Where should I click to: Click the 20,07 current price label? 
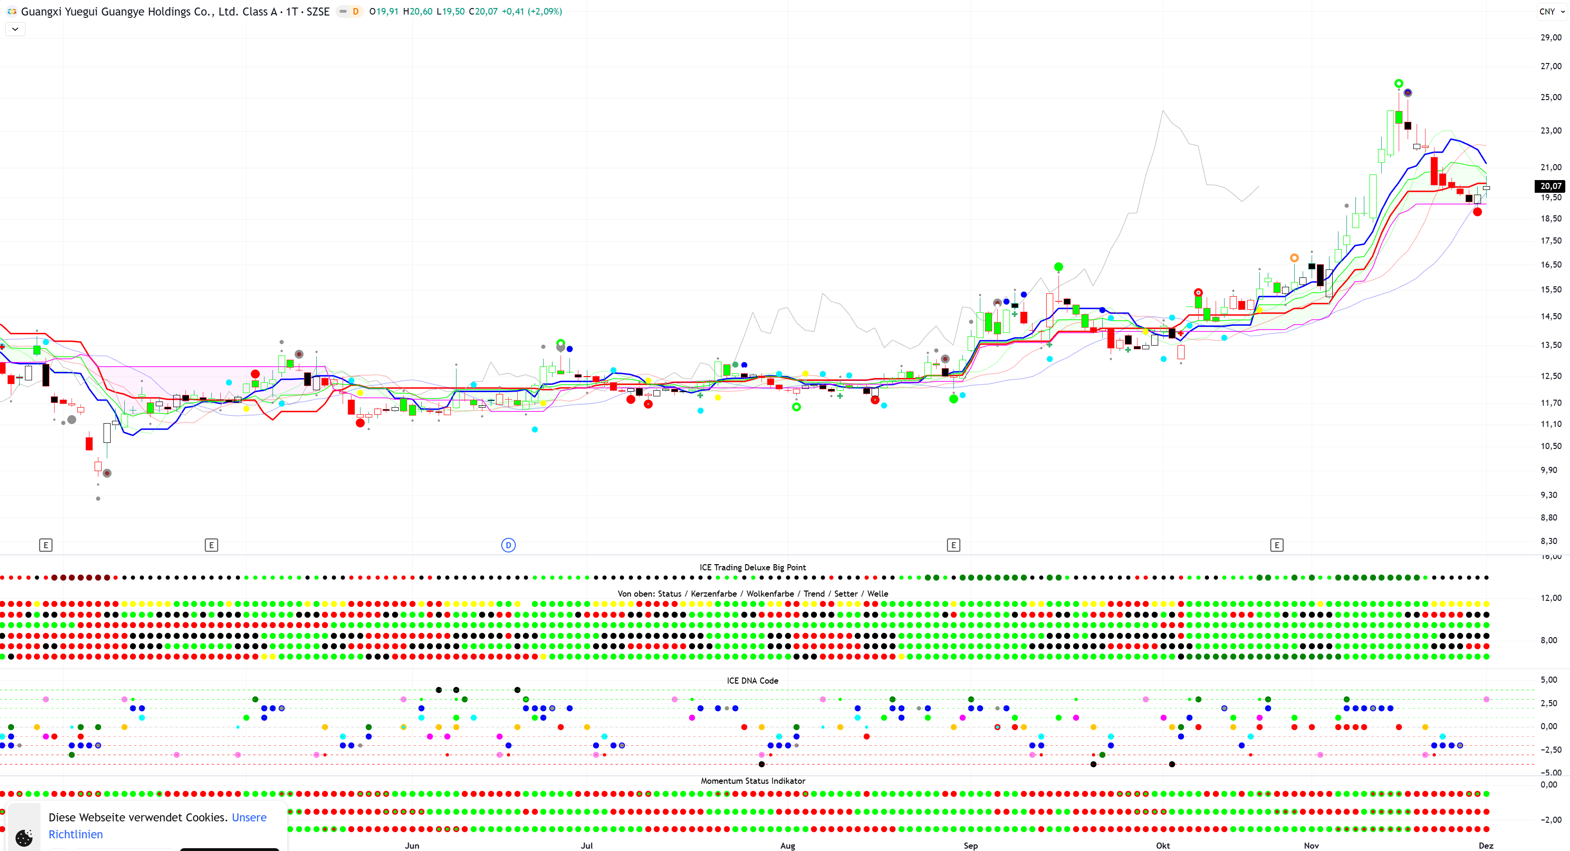point(1550,186)
